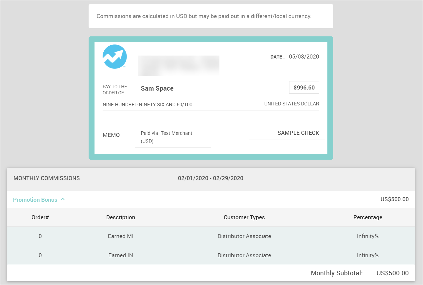Select the payee name Sam Space

point(157,88)
